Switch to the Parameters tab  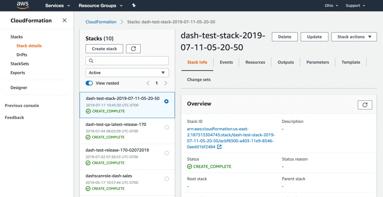[x=318, y=62]
